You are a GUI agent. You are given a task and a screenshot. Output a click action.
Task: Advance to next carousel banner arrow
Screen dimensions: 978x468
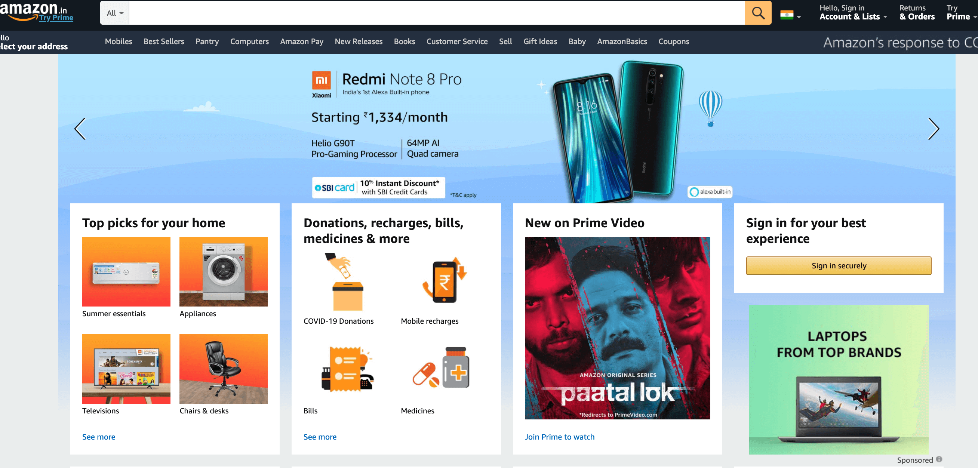point(933,129)
